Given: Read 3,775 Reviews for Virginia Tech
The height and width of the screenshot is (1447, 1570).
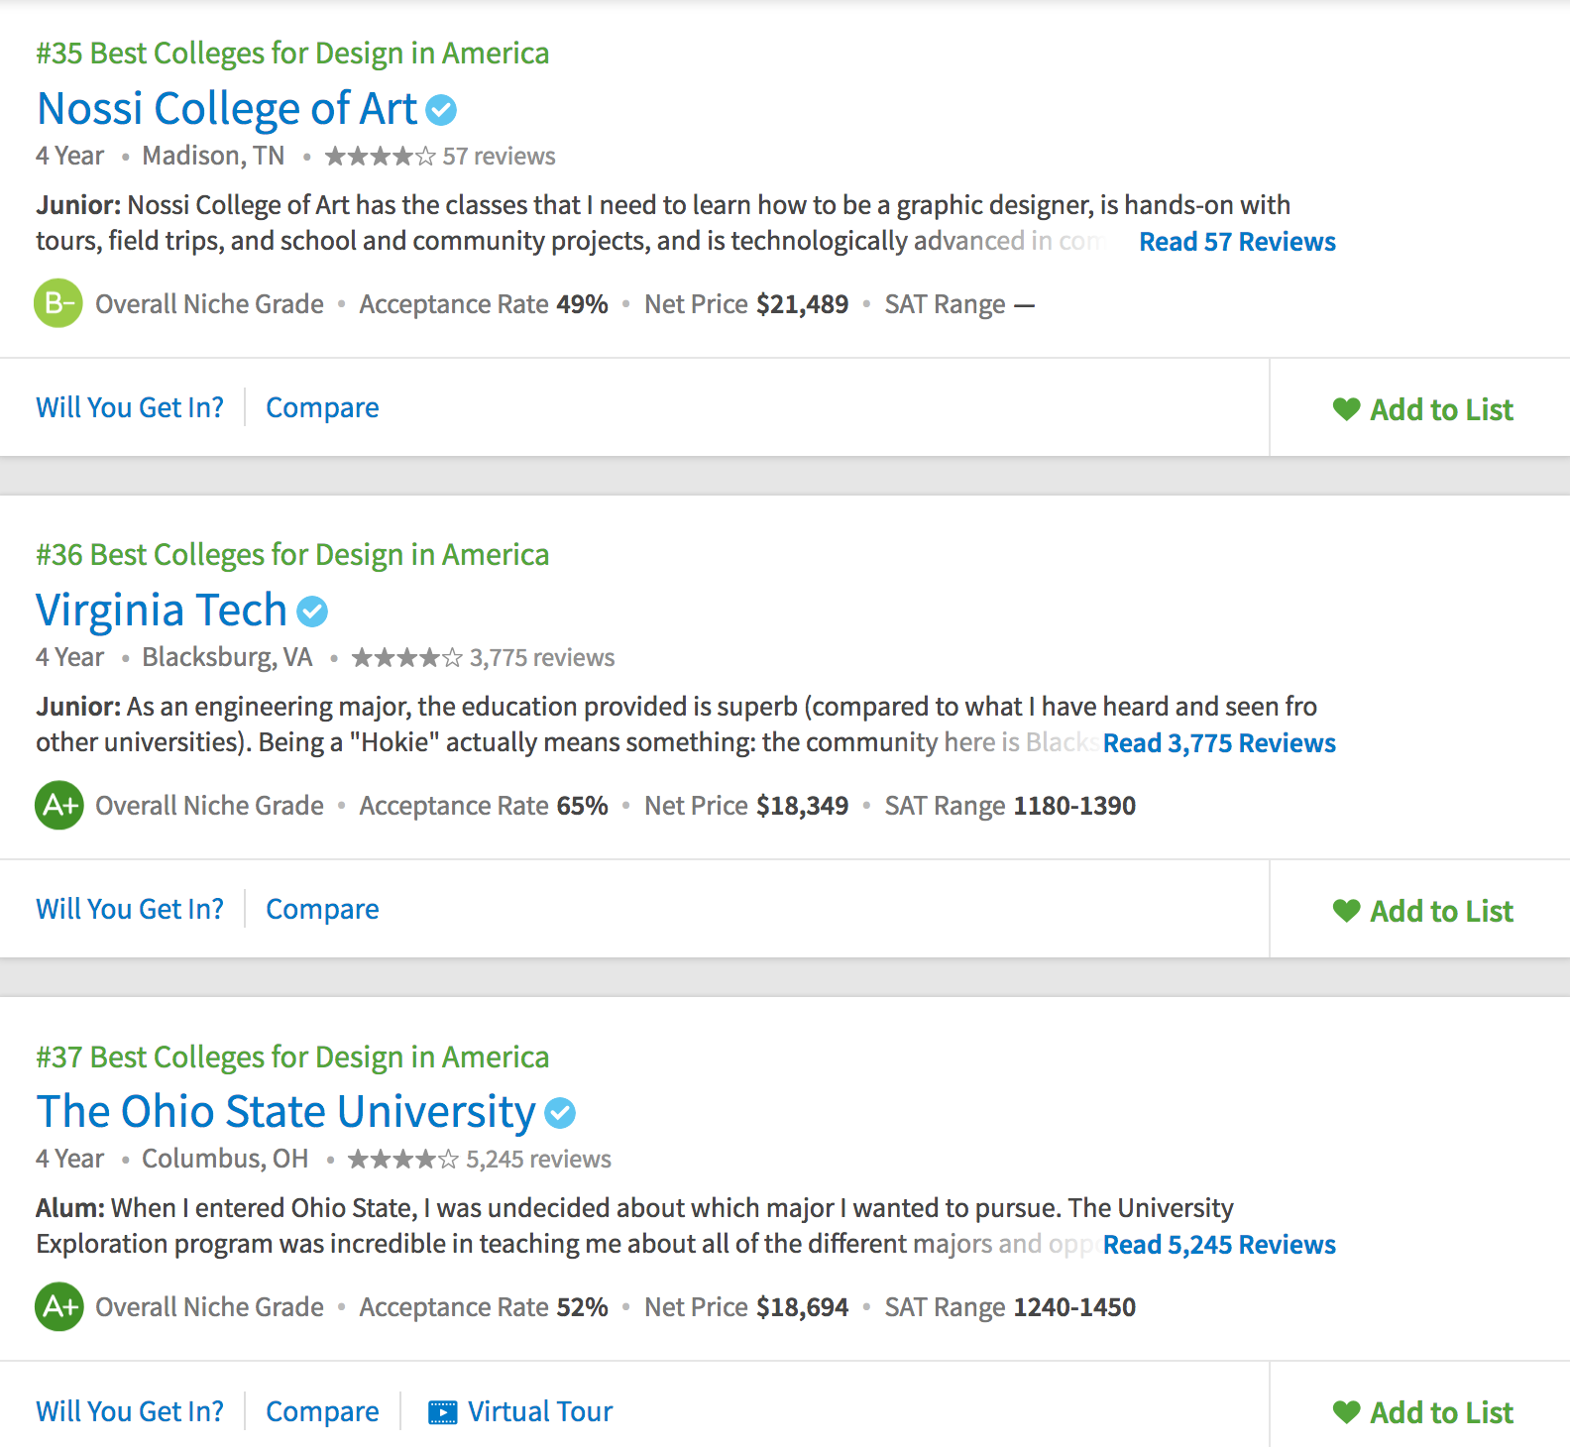Looking at the screenshot, I should pyautogui.click(x=1219, y=743).
